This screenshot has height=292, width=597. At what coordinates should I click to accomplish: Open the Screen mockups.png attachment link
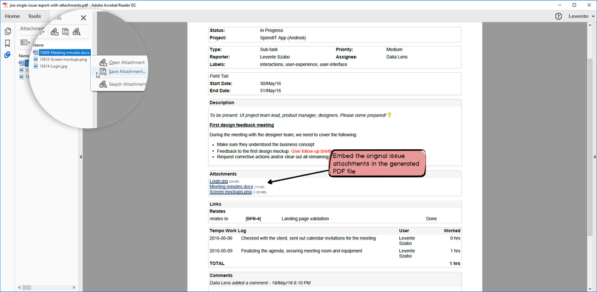[230, 192]
